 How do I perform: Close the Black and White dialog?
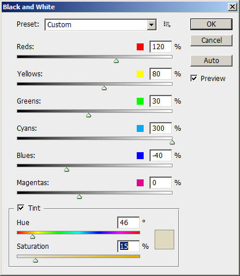(x=232, y=7)
